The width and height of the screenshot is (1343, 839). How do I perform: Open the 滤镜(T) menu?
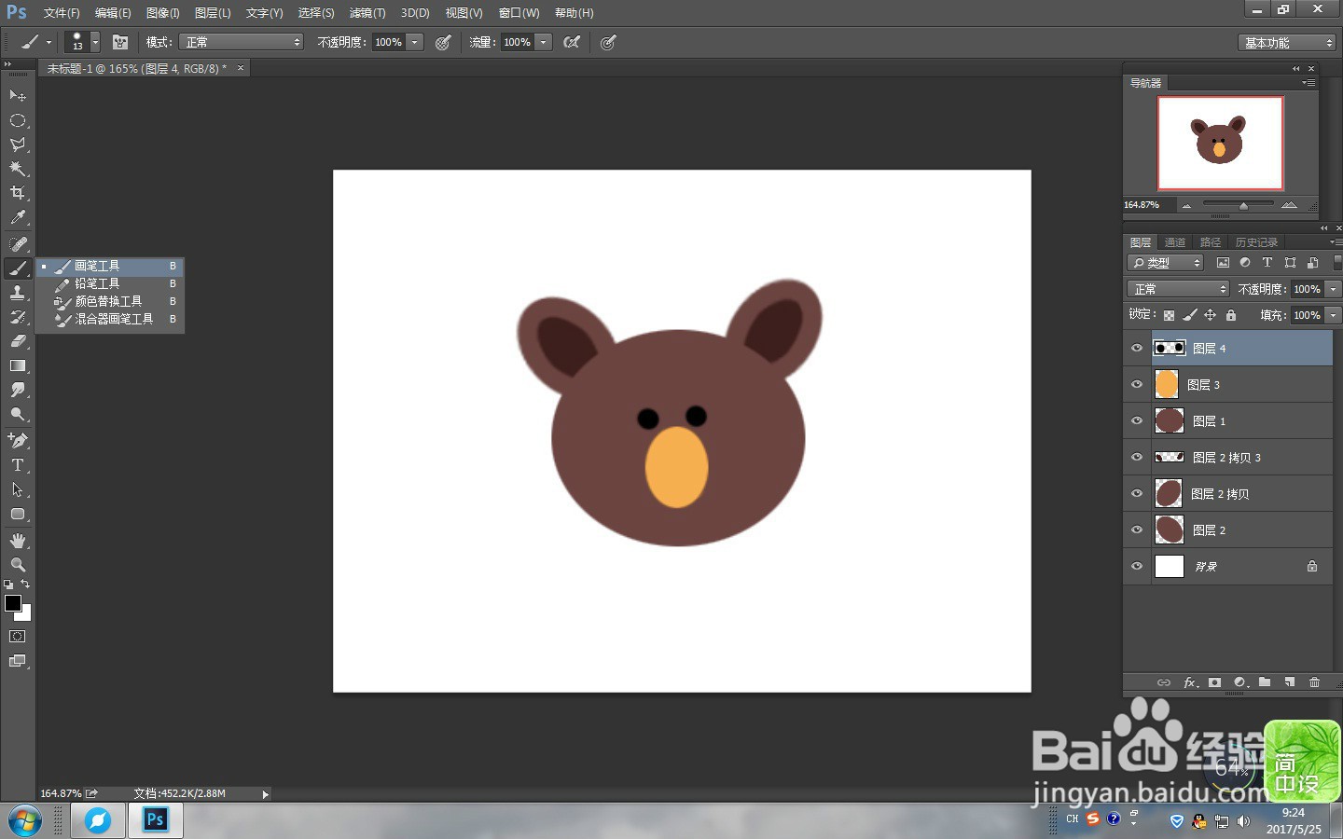point(367,13)
